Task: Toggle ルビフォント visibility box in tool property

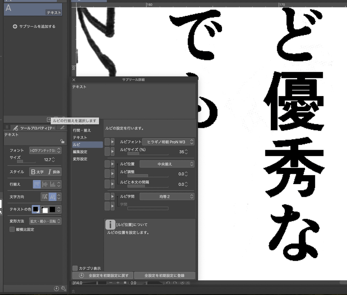Action: coord(107,142)
